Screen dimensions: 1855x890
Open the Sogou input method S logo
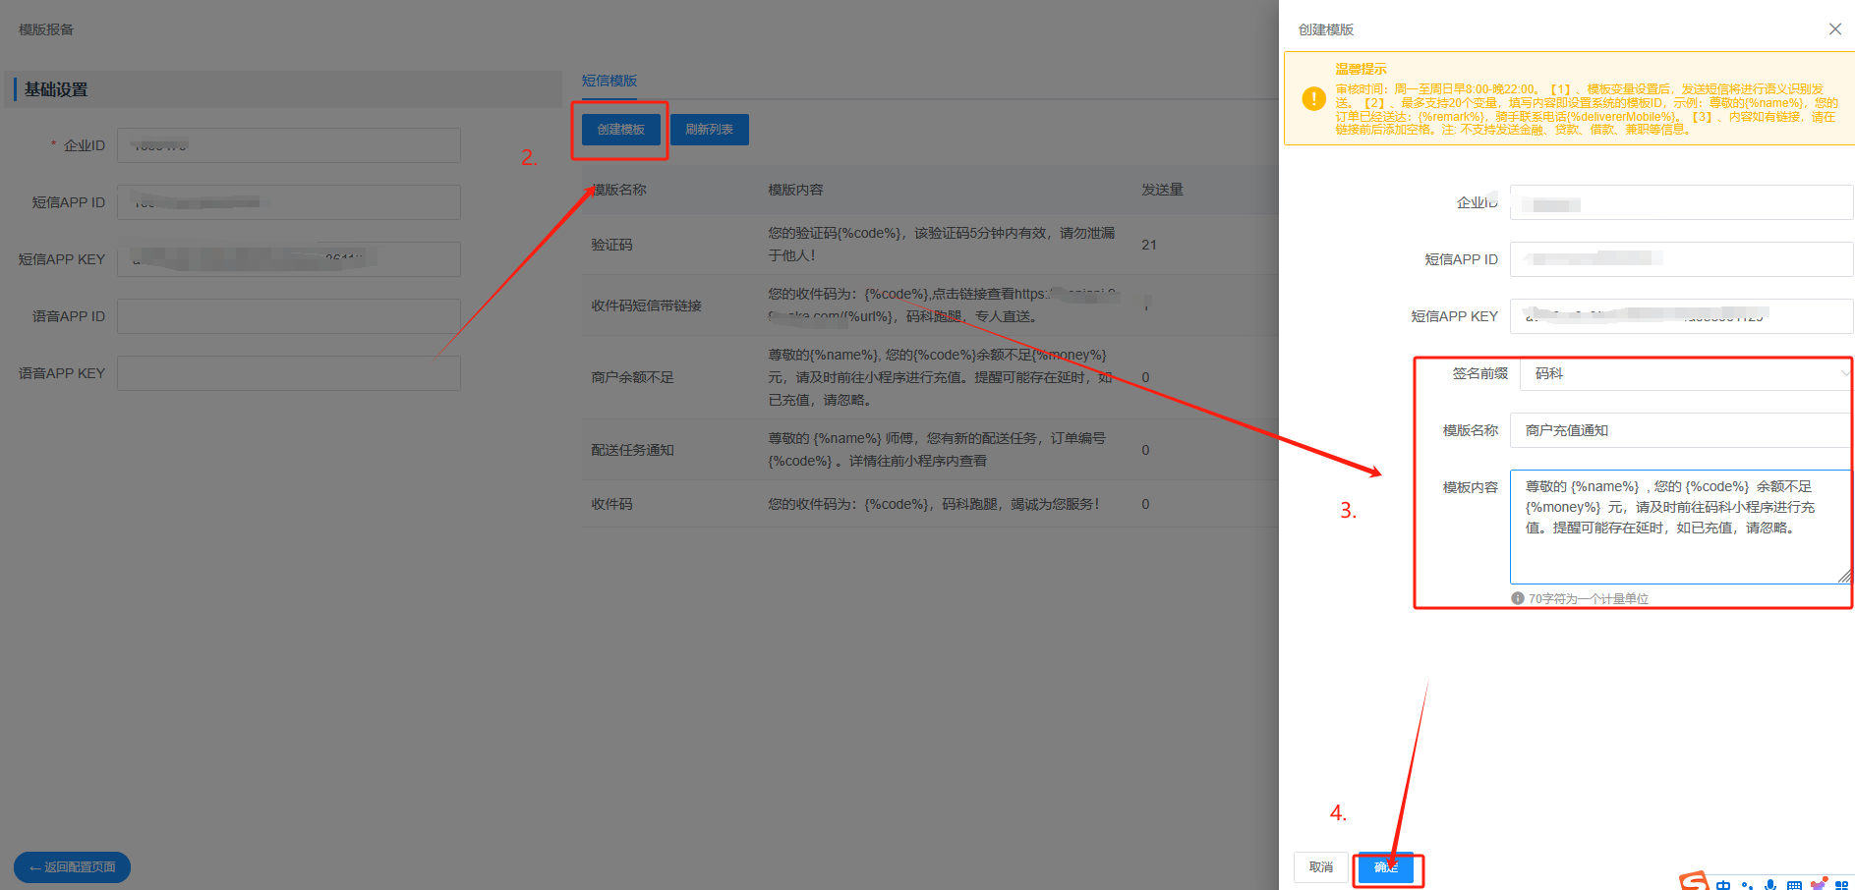1694,881
